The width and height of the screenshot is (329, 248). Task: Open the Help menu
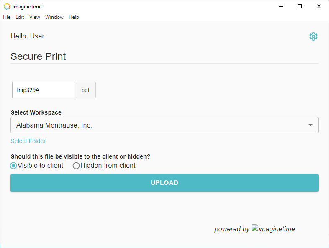pos(74,17)
